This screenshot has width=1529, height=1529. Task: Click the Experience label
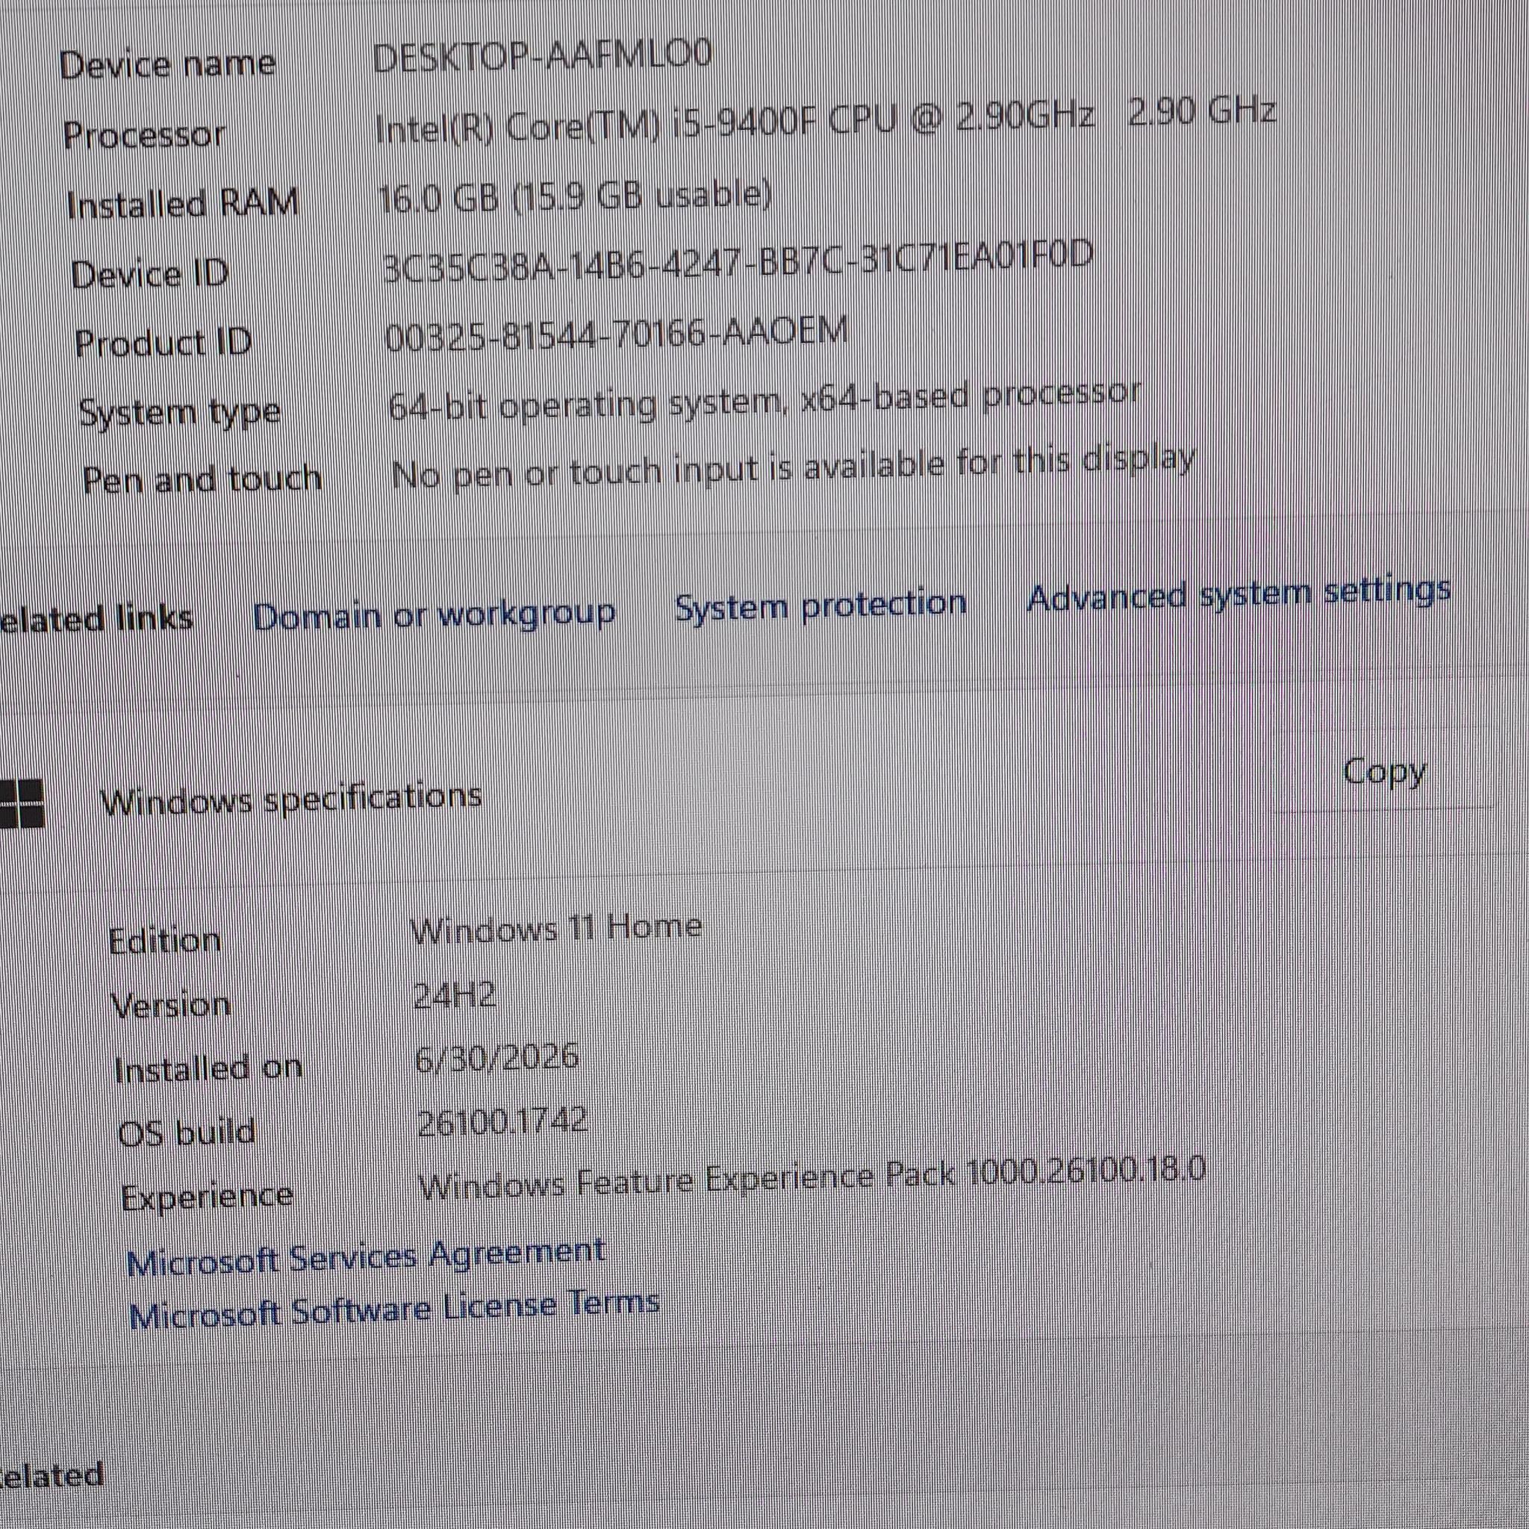coord(208,1197)
